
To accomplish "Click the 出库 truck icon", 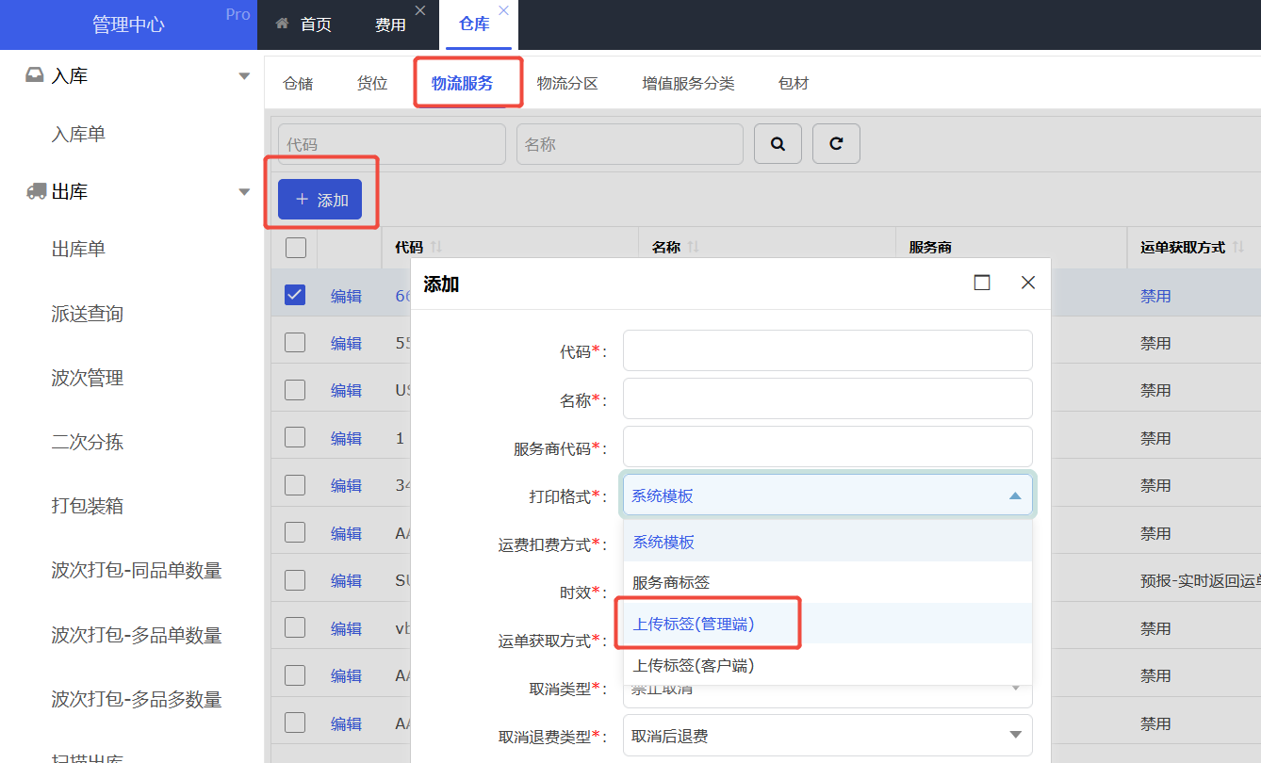I will point(37,191).
